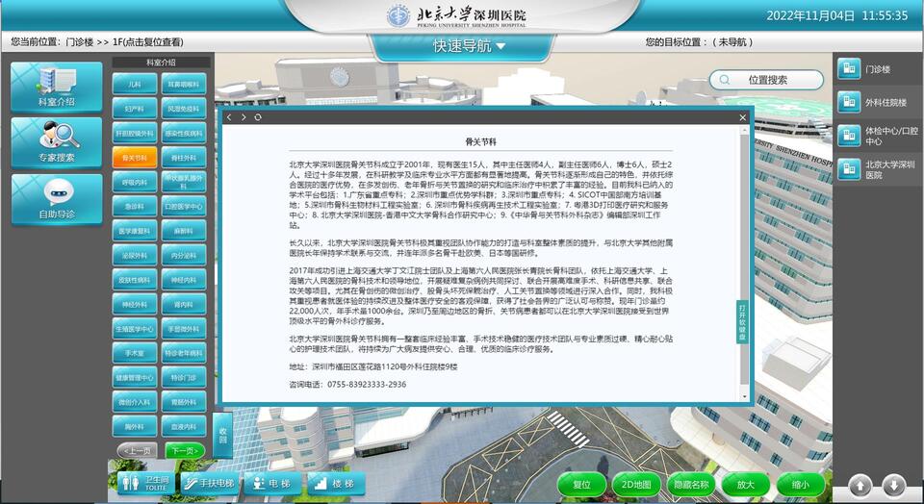Show 楼梯 stairs locations
924x504 pixels.
tap(334, 483)
